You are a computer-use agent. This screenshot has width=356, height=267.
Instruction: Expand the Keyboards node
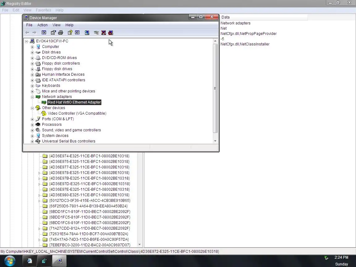click(x=32, y=86)
